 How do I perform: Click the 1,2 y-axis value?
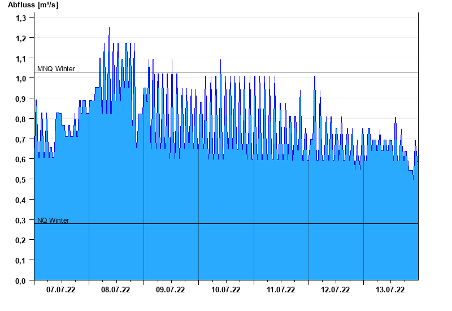[21, 38]
